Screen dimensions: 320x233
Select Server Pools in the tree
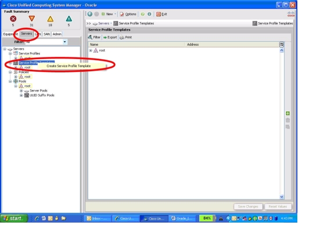(38, 90)
